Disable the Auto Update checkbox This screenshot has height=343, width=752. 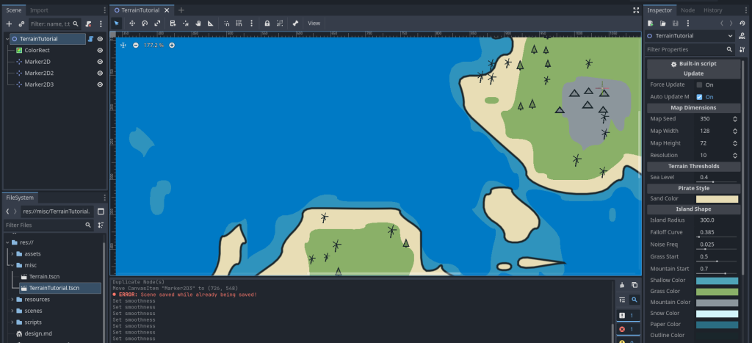coord(699,97)
